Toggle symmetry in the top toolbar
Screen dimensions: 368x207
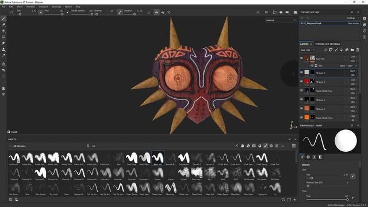(156, 12)
